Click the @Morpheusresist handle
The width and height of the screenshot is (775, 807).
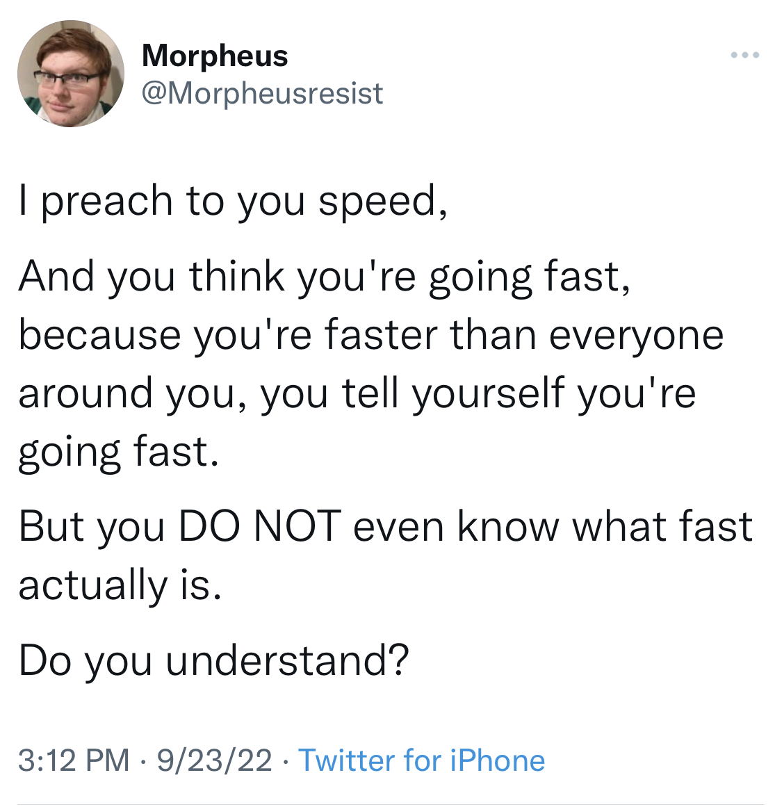262,93
